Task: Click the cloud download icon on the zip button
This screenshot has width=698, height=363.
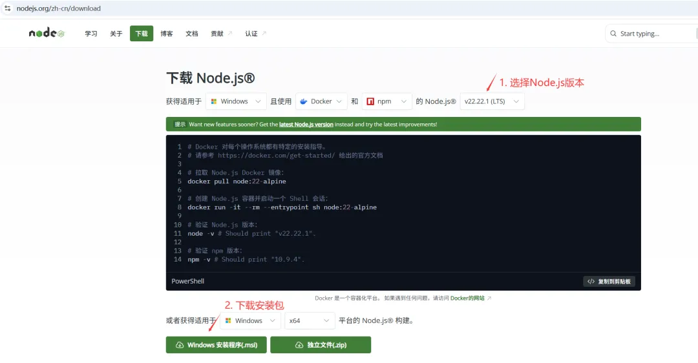Action: click(299, 345)
